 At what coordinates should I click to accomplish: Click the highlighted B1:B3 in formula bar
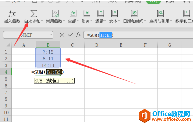coord(105,35)
